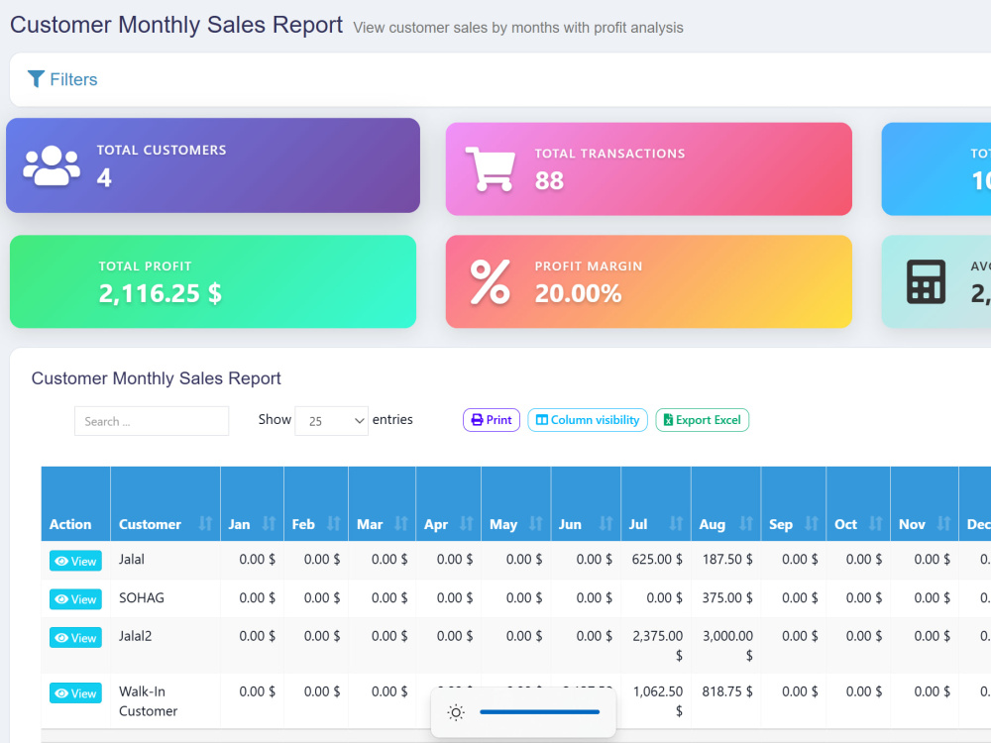Click the Jul header label
This screenshot has height=743, width=991.
(x=637, y=524)
